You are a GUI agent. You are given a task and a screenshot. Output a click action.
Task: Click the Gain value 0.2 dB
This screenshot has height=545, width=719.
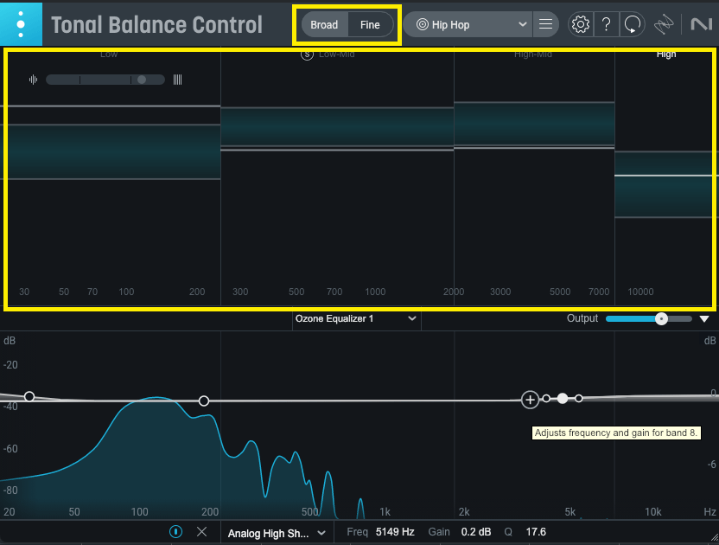[x=476, y=532]
